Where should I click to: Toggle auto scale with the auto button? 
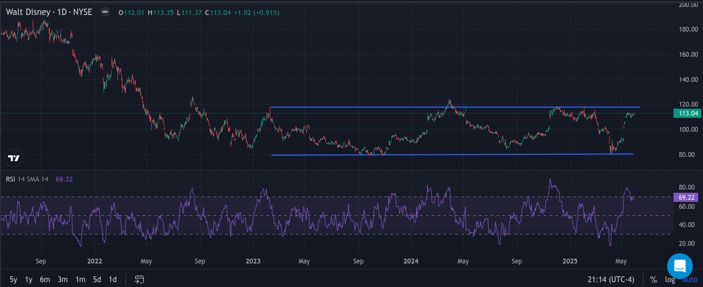click(x=690, y=280)
